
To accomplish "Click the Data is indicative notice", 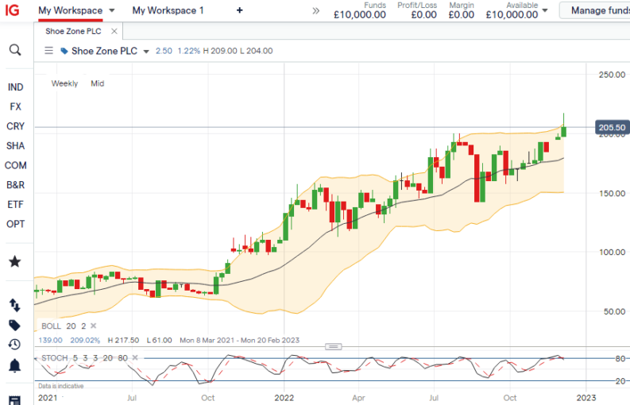I will (60, 386).
